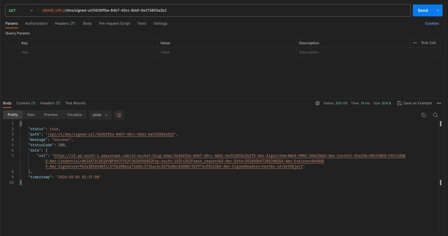Screen dimensions: 448x236
Task: Save the response as an example
Action: (414, 103)
